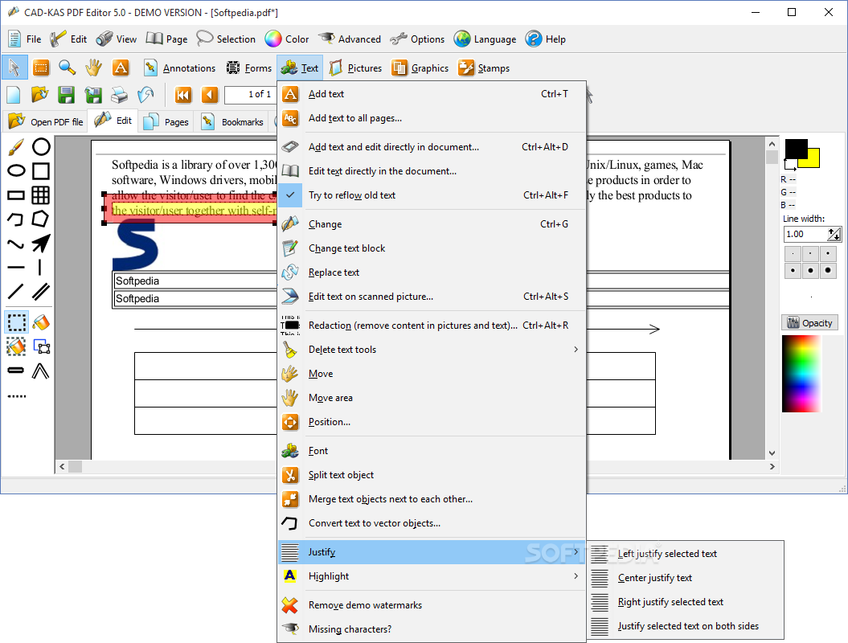This screenshot has width=848, height=643.
Task: Go to first page button
Action: [x=183, y=95]
